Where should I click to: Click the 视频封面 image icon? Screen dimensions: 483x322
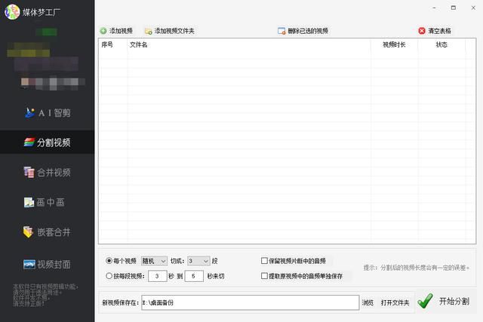29,265
